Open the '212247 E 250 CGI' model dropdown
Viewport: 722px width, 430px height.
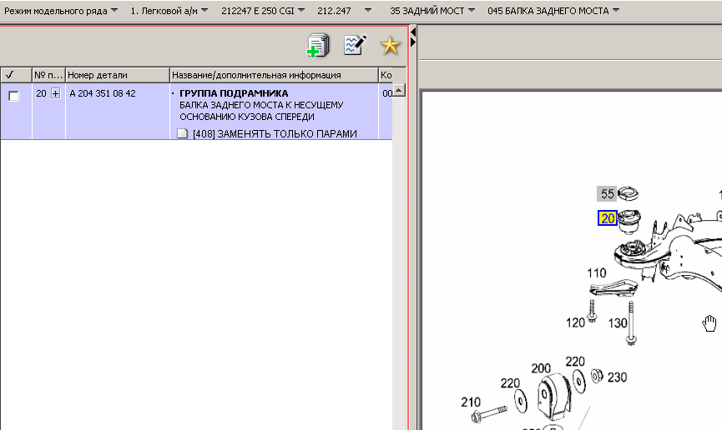pos(262,12)
